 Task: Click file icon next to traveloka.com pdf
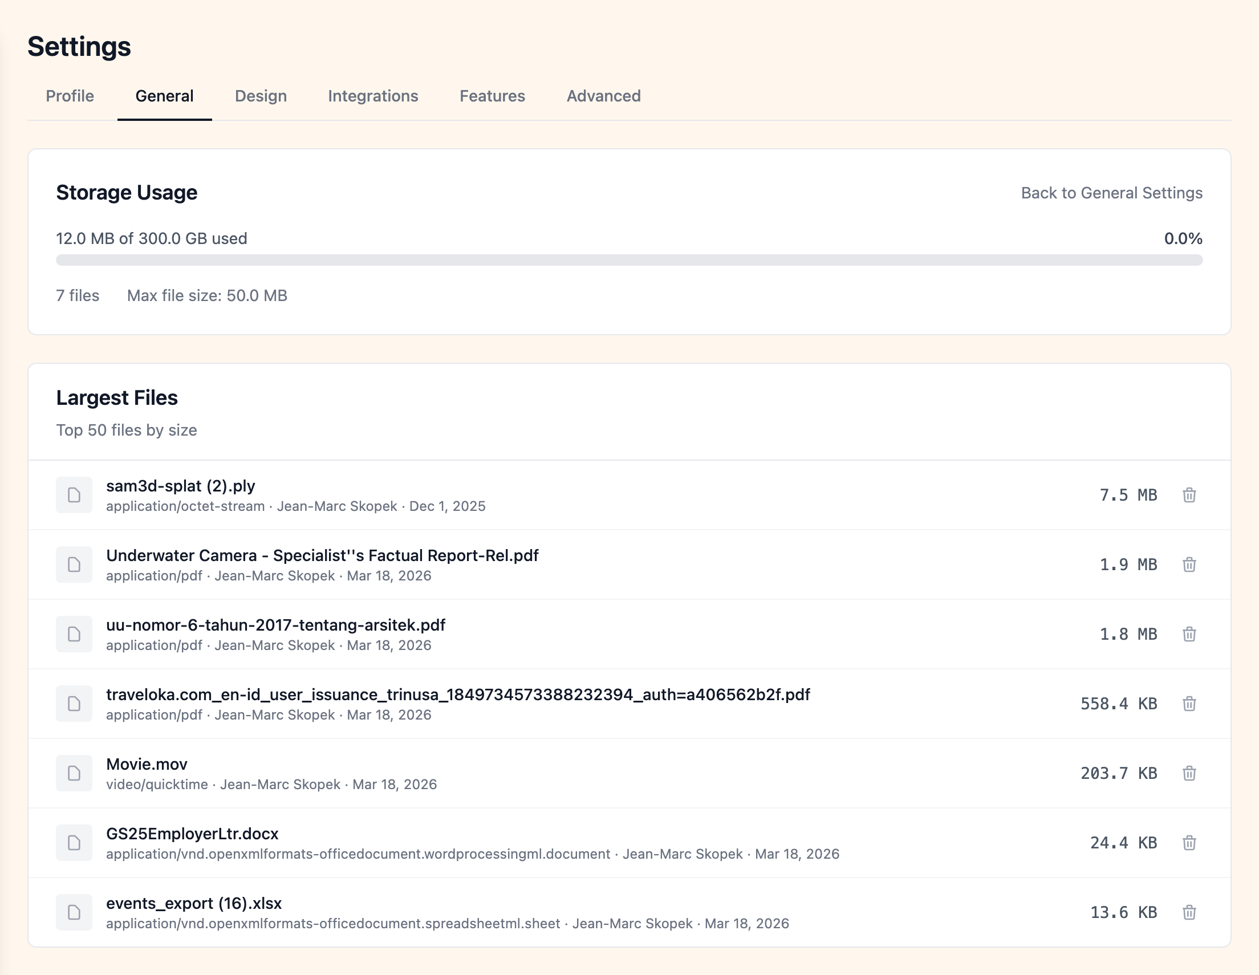74,704
